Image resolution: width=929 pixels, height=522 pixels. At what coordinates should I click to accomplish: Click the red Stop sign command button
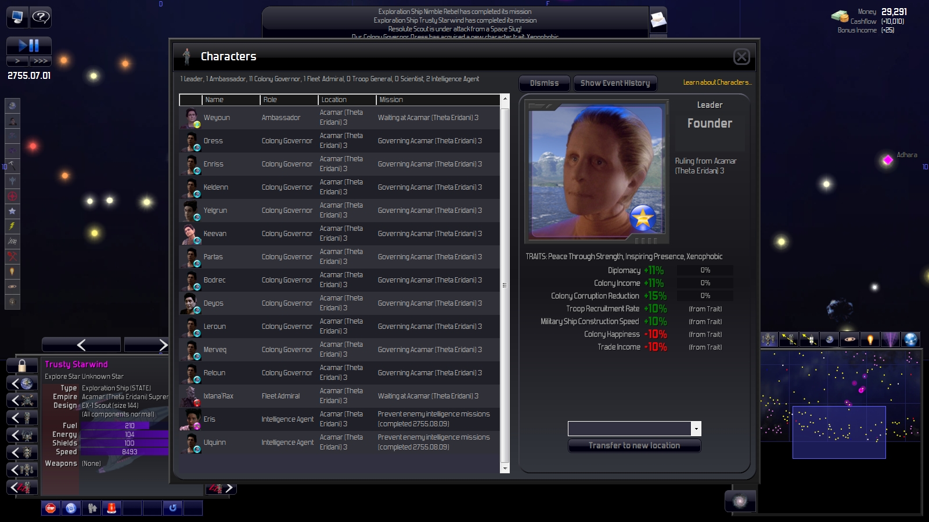[x=51, y=508]
